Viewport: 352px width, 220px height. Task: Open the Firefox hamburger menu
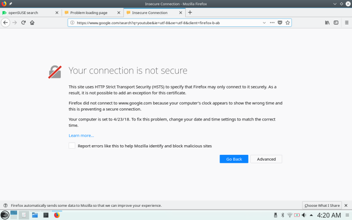346,22
